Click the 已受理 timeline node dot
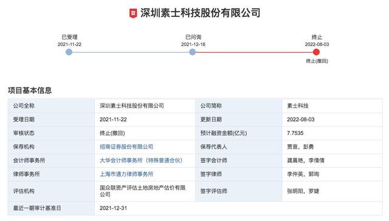Image resolution: width=389 pixels, height=221 pixels. [69, 52]
